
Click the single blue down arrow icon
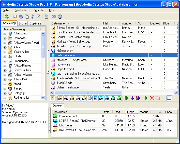pos(132,98)
